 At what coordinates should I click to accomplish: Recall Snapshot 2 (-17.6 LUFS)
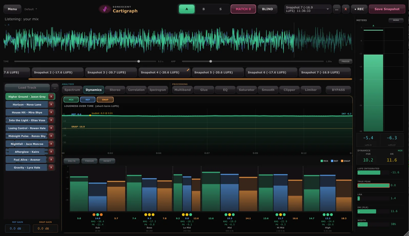[x=58, y=72]
